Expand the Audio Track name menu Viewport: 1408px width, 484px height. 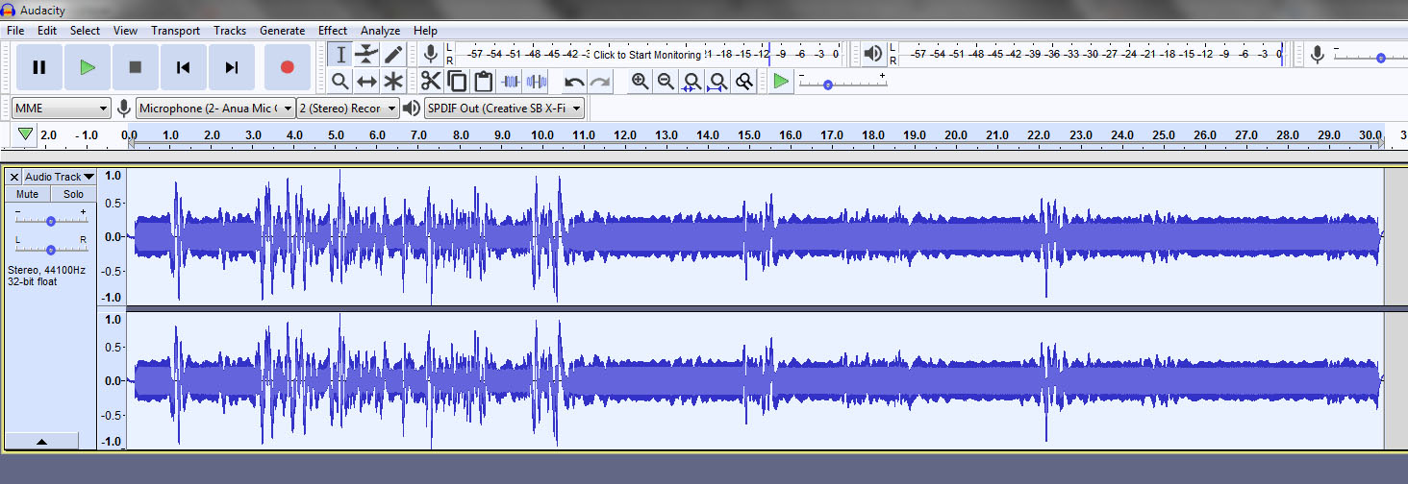60,177
